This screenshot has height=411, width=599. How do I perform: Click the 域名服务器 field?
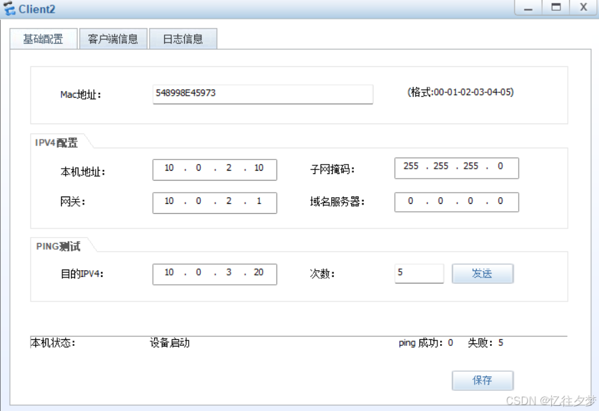coord(457,202)
